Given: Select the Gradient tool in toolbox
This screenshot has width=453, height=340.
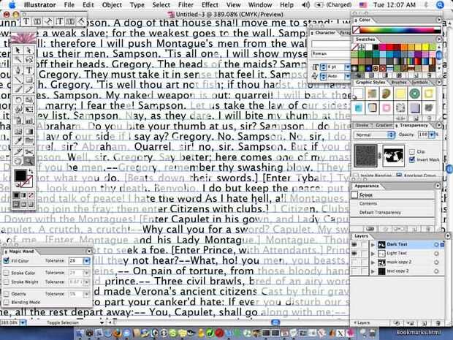Looking at the screenshot, I should (29, 132).
